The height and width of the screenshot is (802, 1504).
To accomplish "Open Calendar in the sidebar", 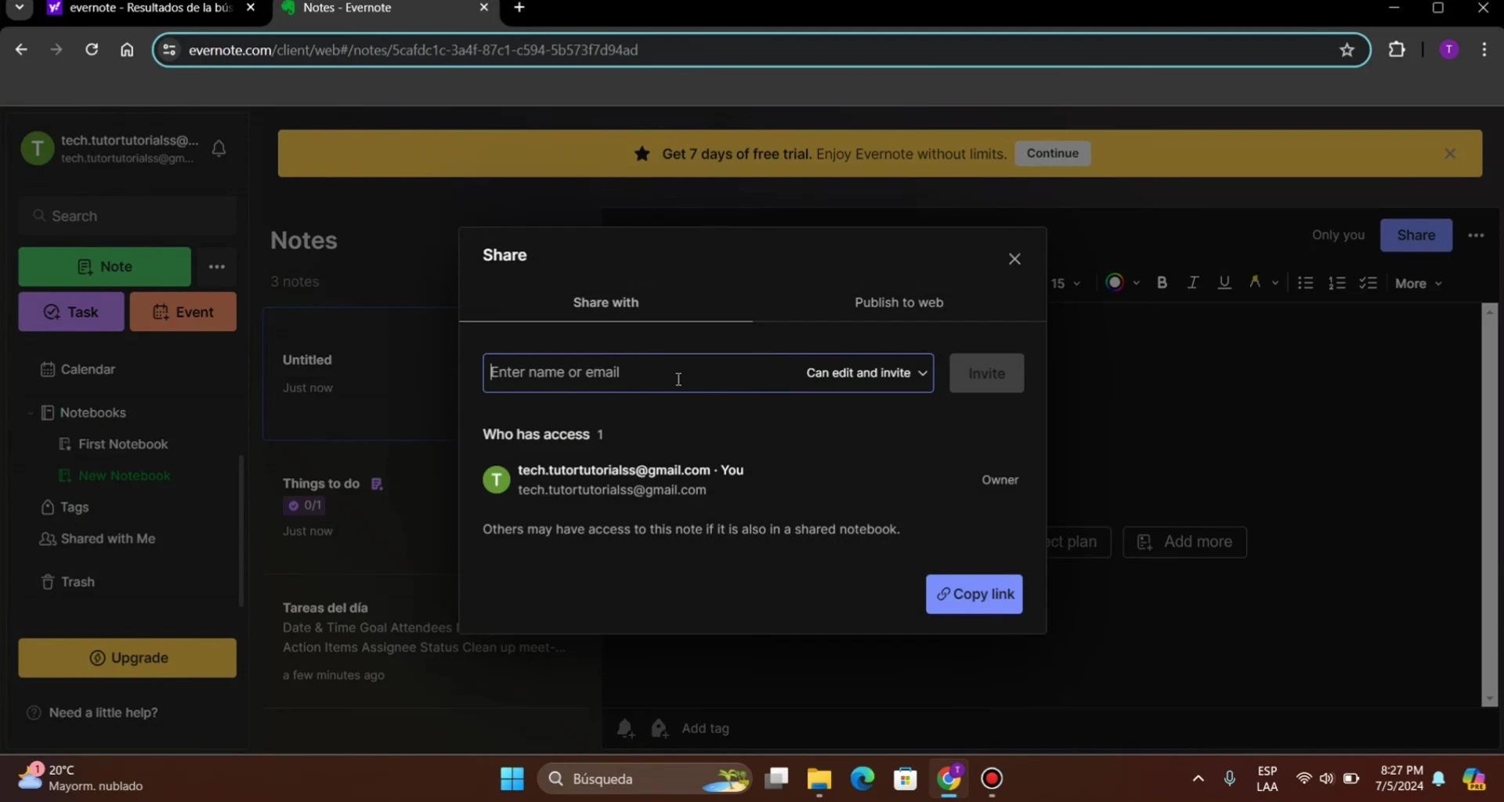I will pyautogui.click(x=78, y=370).
